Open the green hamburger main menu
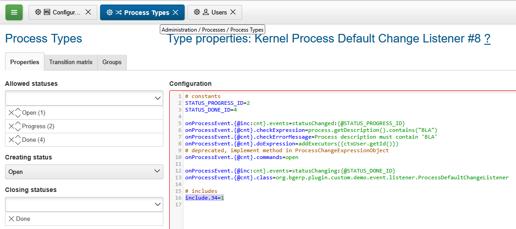 (14, 12)
